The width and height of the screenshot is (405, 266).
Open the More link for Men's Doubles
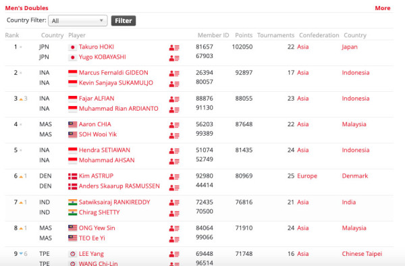pos(383,8)
